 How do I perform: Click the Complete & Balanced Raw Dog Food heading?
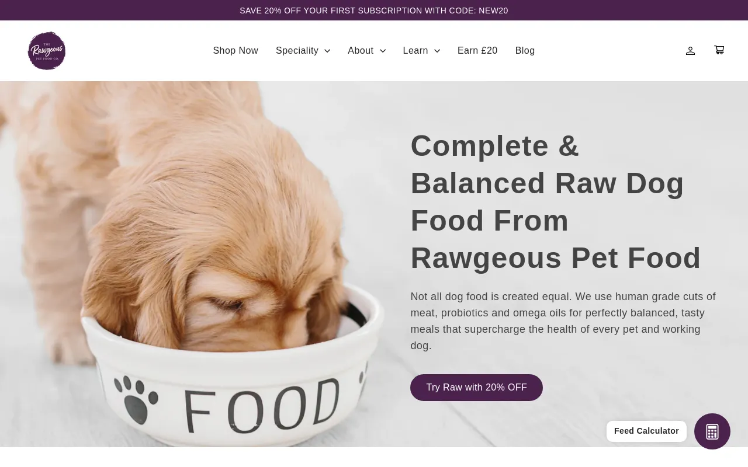(556, 201)
